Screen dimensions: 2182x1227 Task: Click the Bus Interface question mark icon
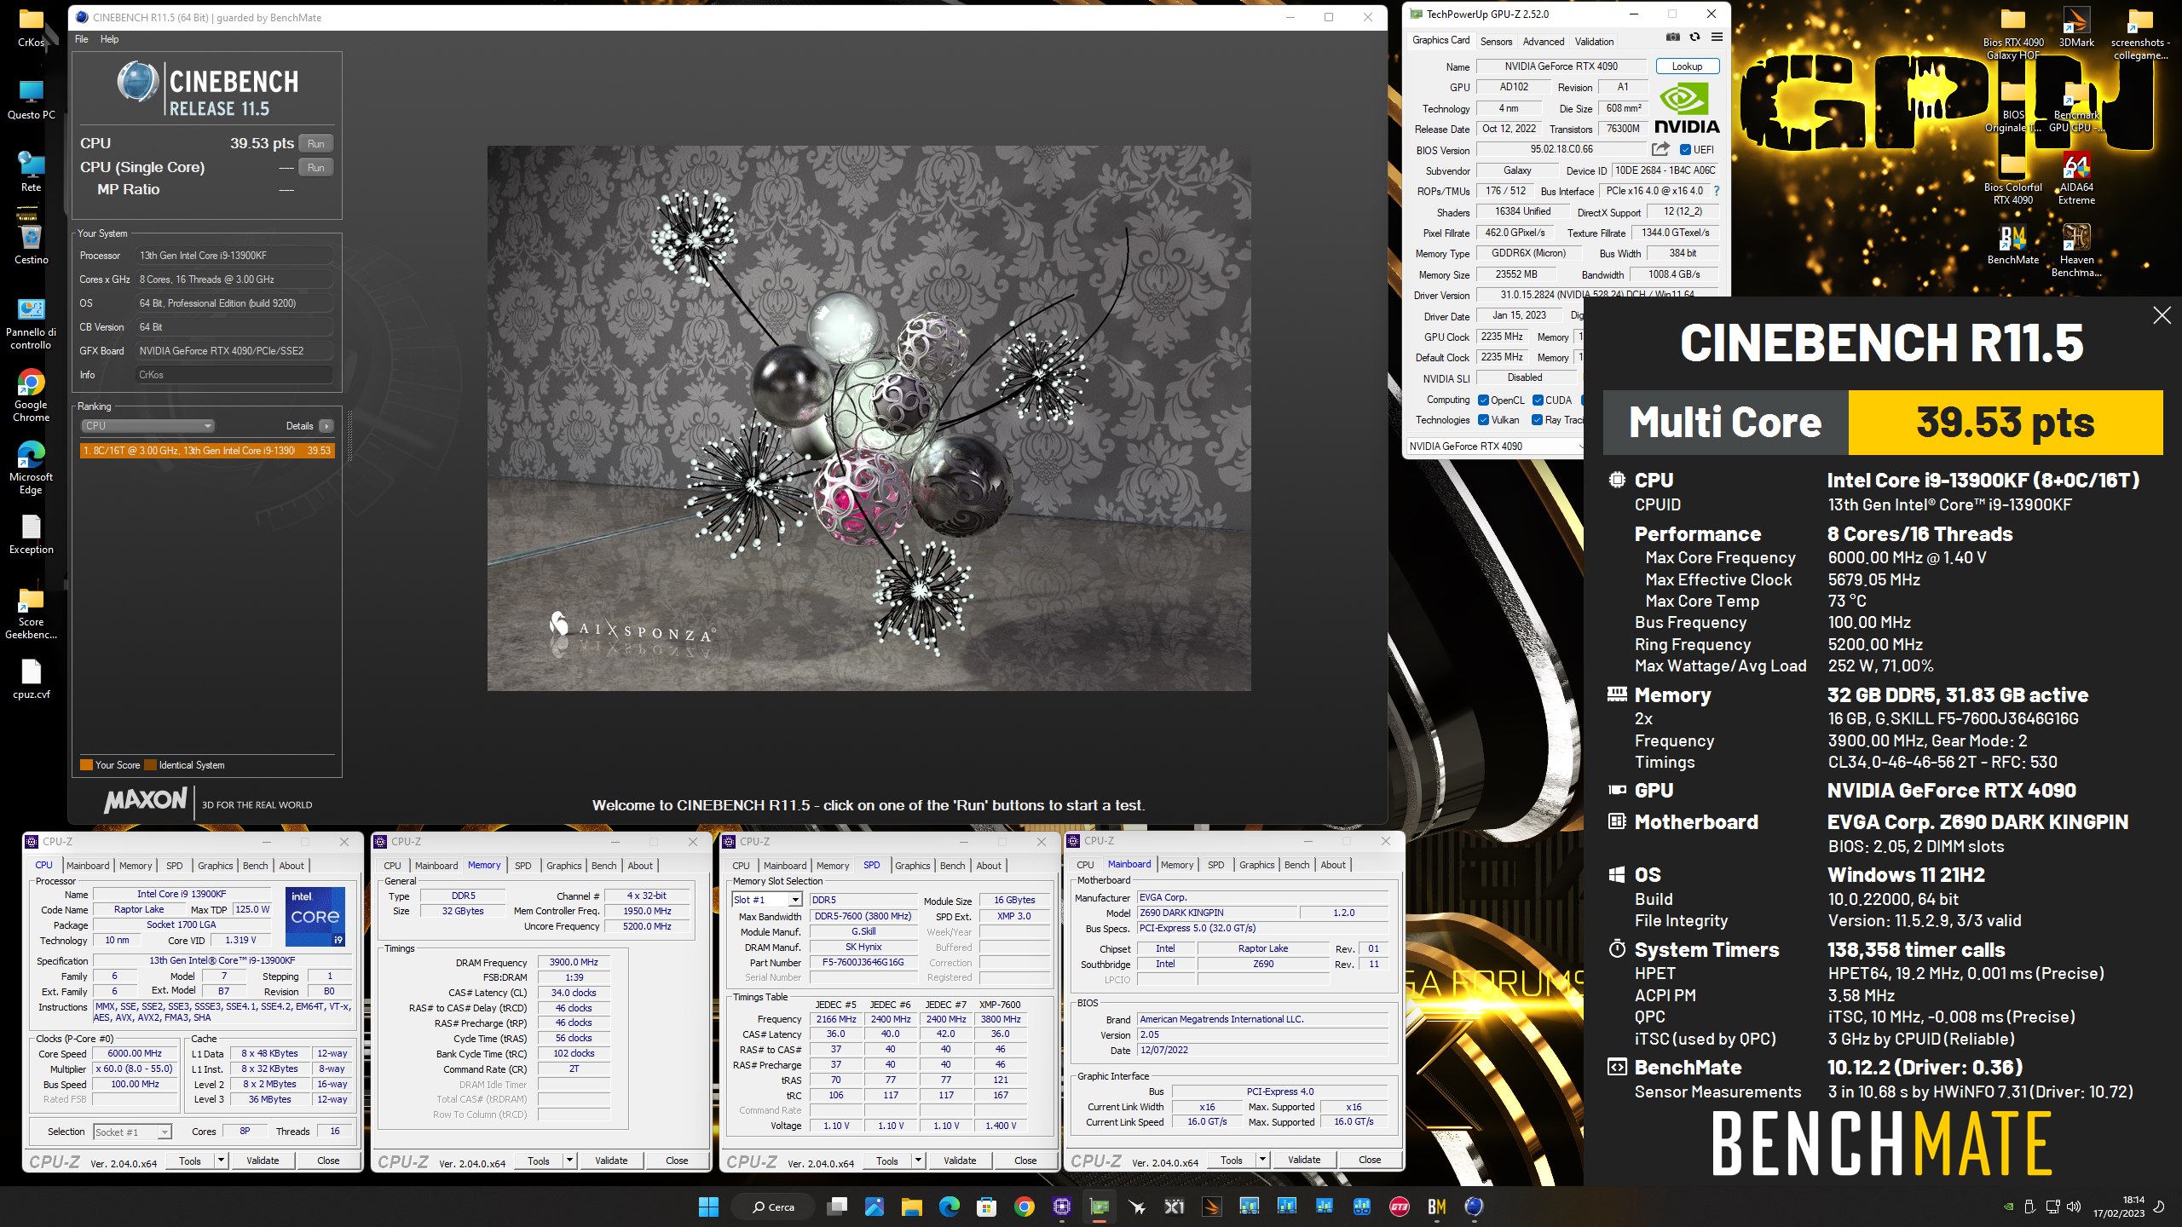pos(1717,191)
